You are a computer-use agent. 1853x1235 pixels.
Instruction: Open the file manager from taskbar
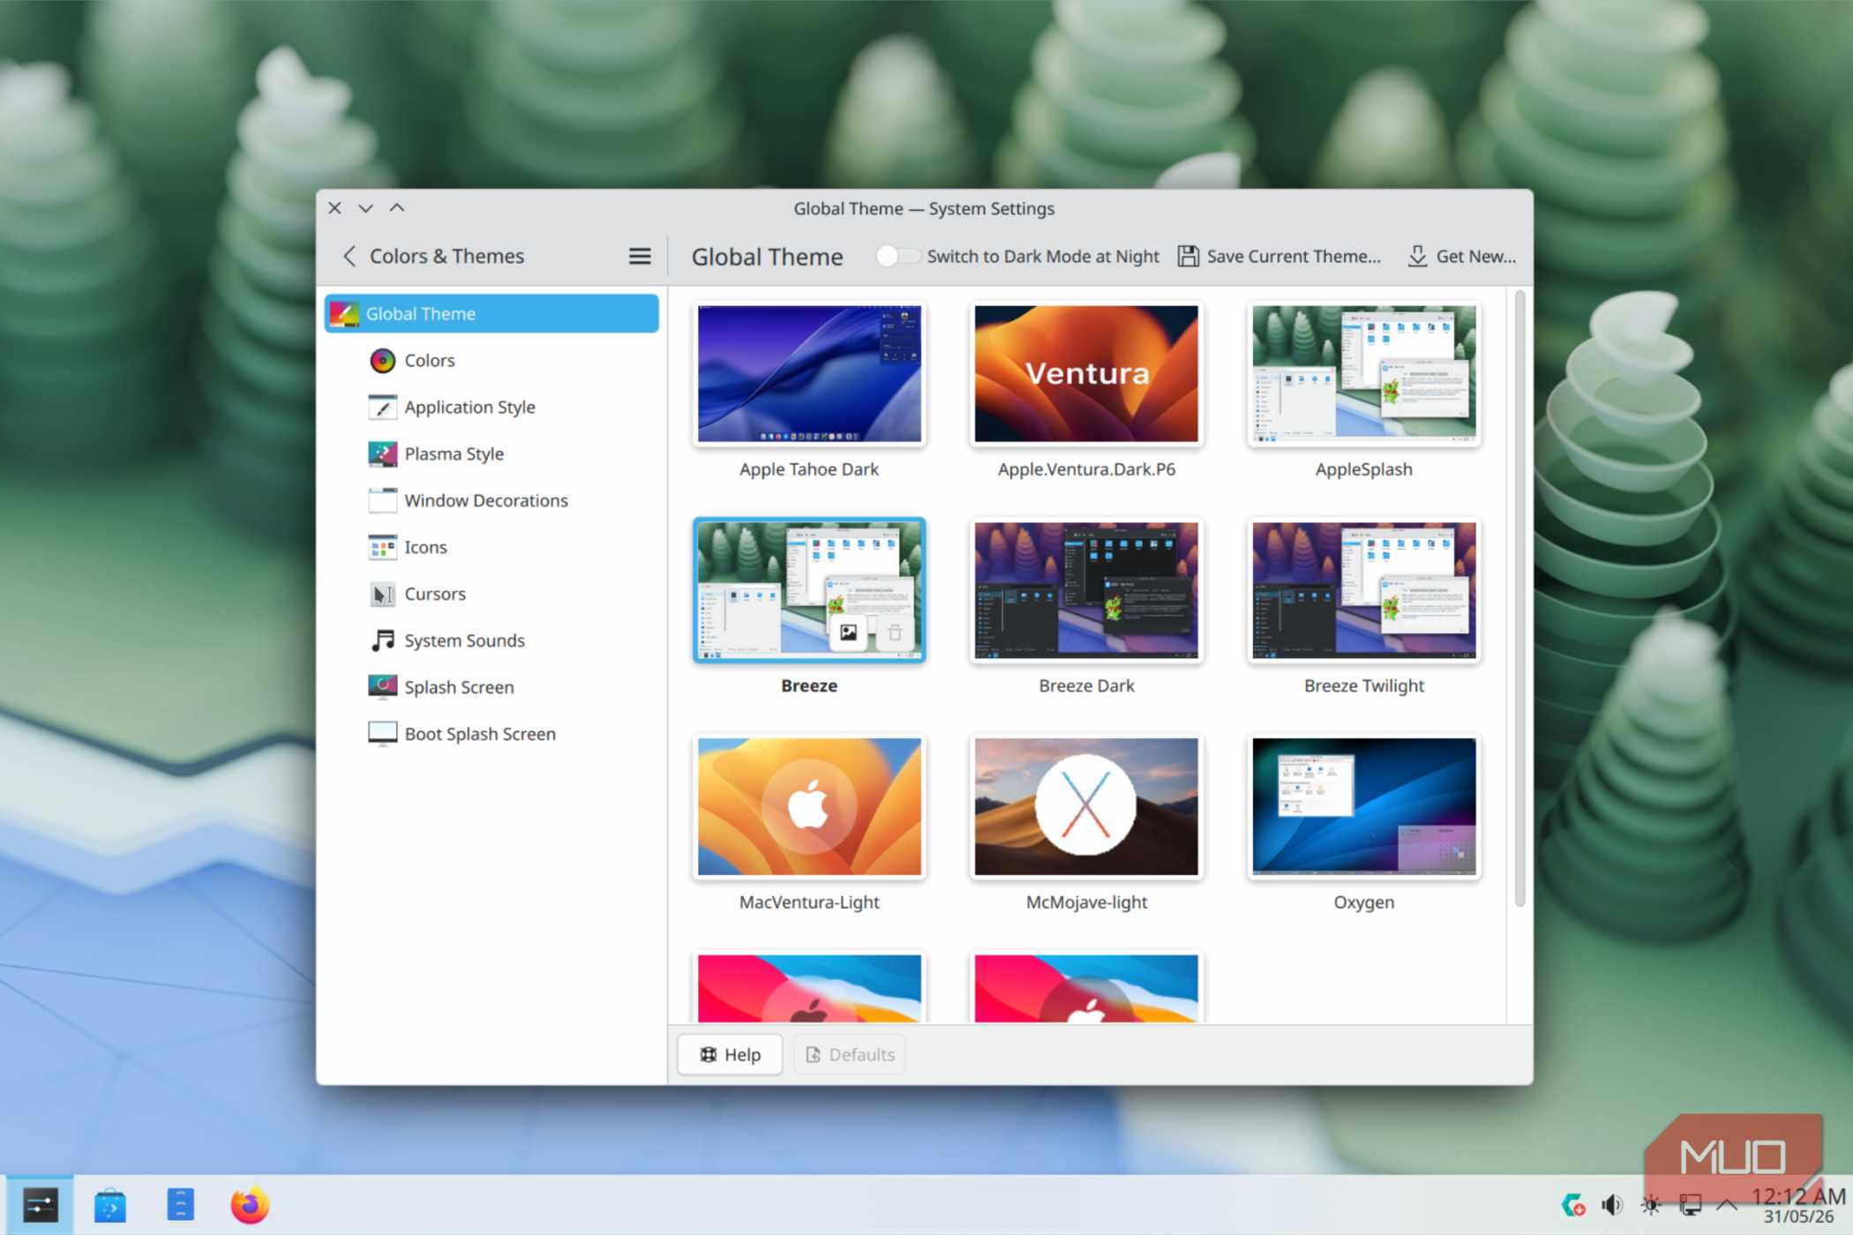[x=180, y=1206]
